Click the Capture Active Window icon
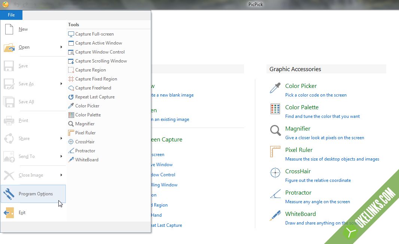Viewport: 399px width, 244px height. pos(71,43)
